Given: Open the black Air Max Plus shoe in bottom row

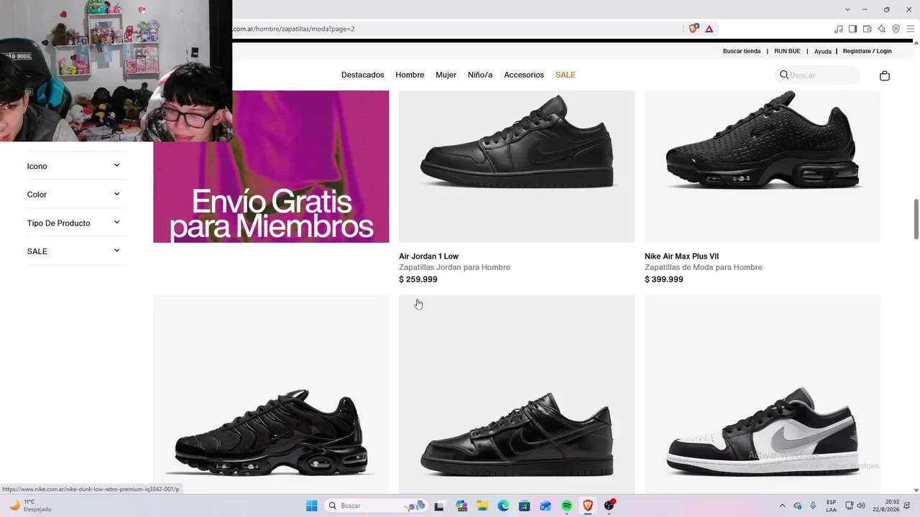Looking at the screenshot, I should pyautogui.click(x=271, y=395).
